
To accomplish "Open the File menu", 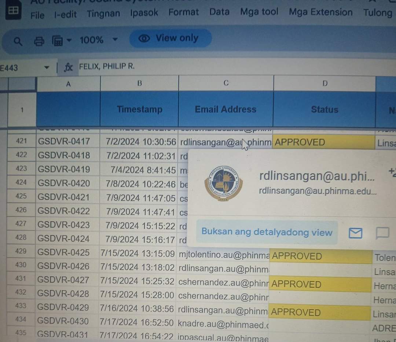I will [37, 15].
